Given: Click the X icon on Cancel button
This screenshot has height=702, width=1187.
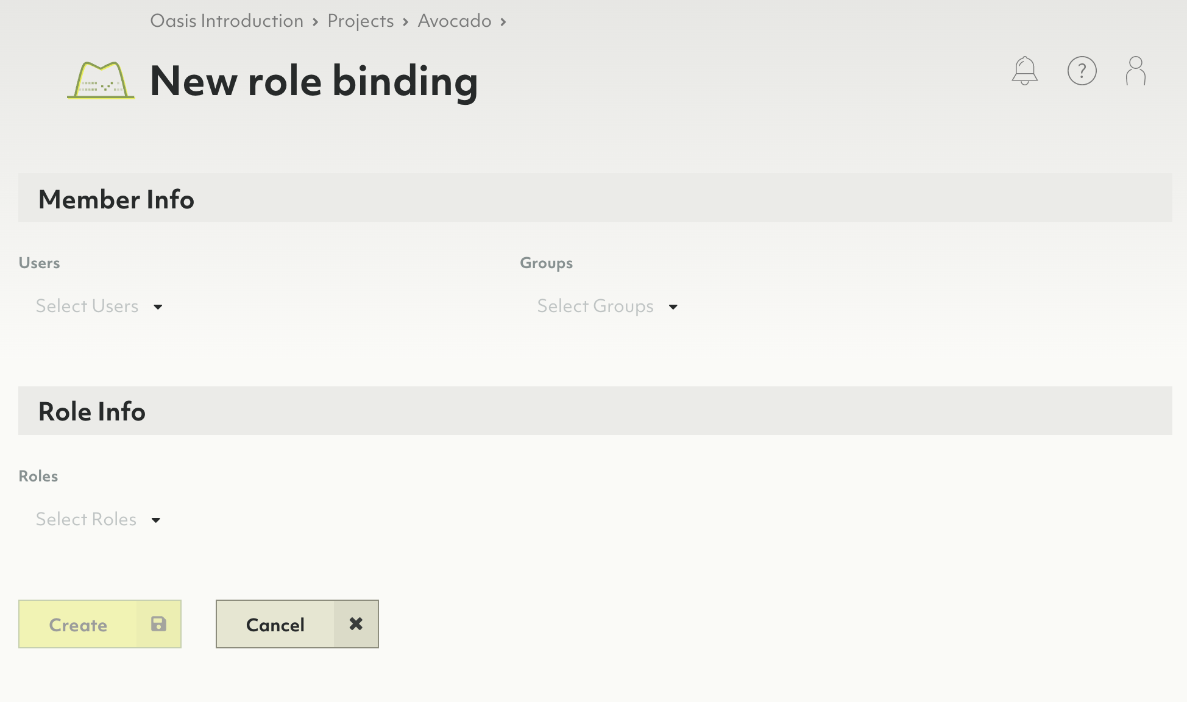Looking at the screenshot, I should 356,623.
